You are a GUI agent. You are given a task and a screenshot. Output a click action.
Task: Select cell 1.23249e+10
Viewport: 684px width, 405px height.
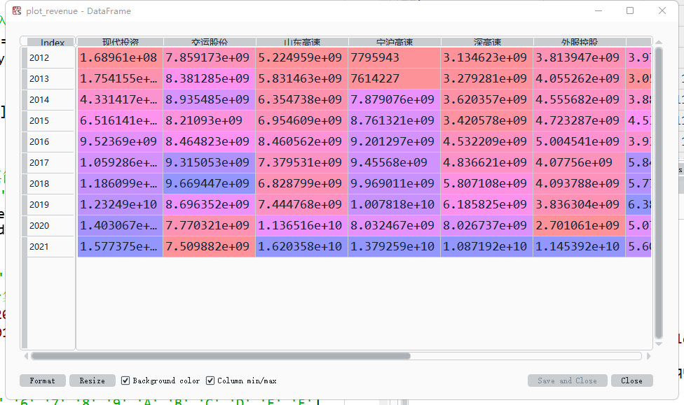click(x=121, y=204)
